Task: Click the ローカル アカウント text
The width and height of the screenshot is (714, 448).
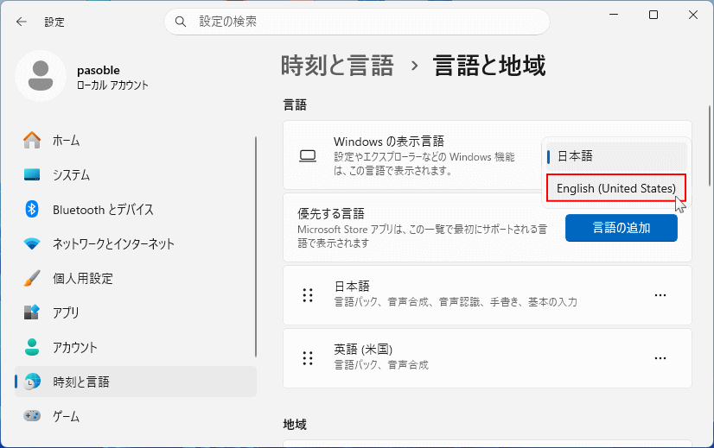Action: (112, 85)
